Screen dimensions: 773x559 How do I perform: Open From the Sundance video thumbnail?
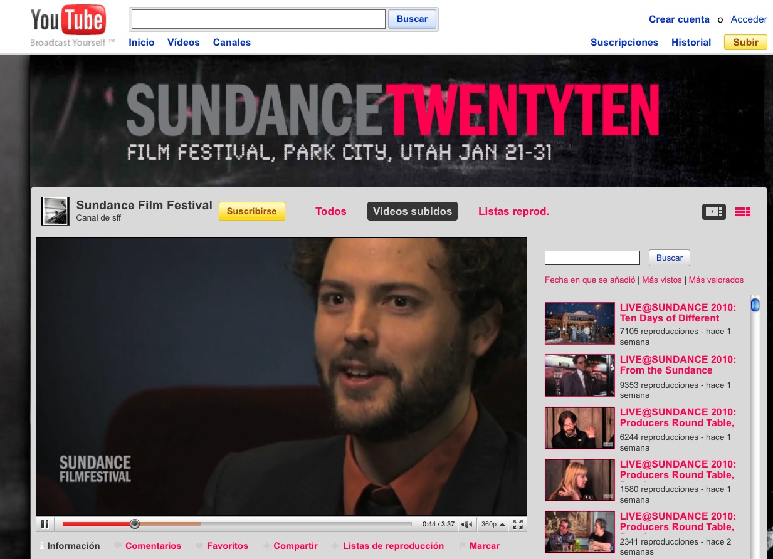(x=580, y=375)
